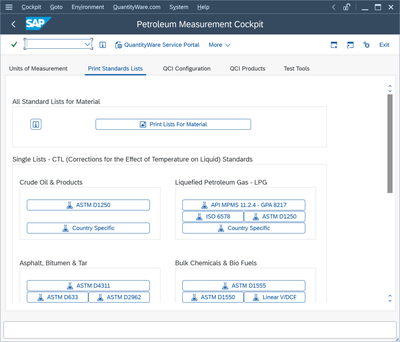The width and height of the screenshot is (400, 342).
Task: Open the Environment menu
Action: [x=88, y=7]
